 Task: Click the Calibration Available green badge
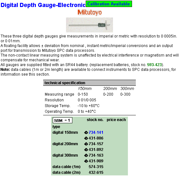[109, 4]
